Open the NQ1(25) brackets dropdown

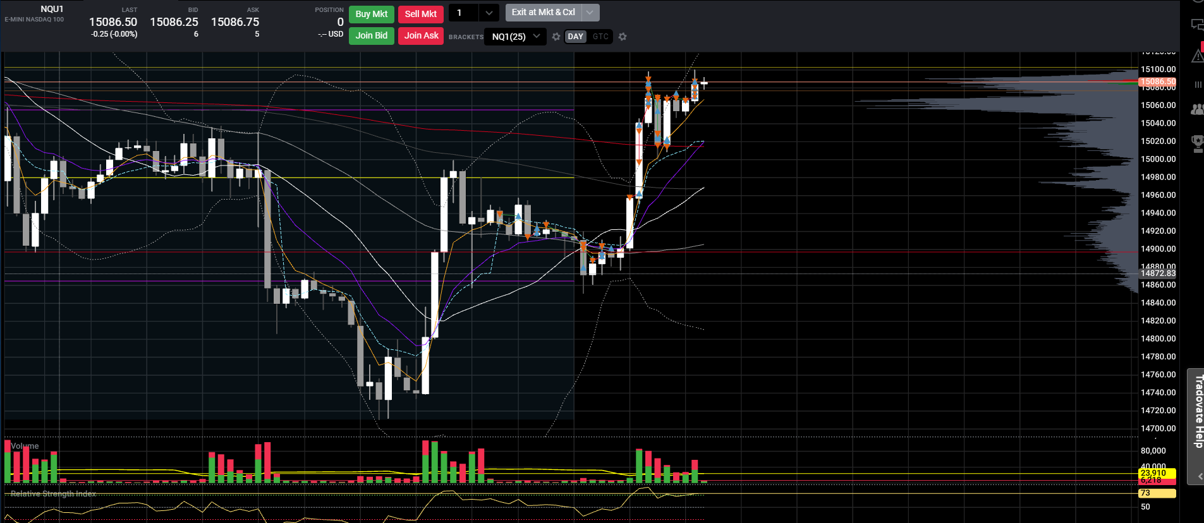[x=515, y=37]
